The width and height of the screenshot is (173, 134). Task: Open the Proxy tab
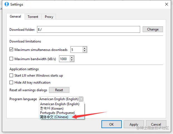pos(49,17)
